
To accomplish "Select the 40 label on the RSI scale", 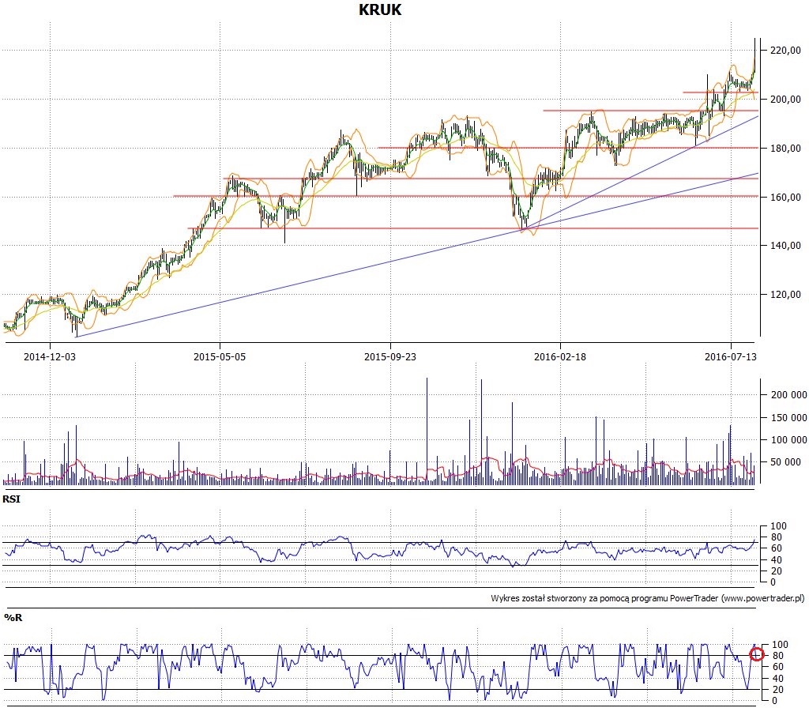I will pyautogui.click(x=776, y=559).
